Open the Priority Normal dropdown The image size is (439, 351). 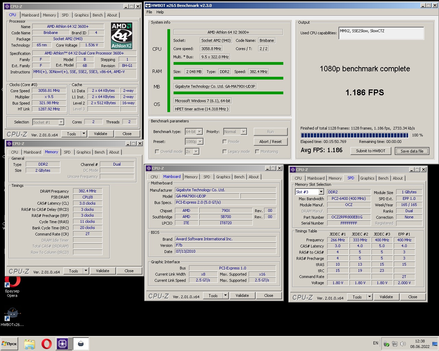click(244, 132)
